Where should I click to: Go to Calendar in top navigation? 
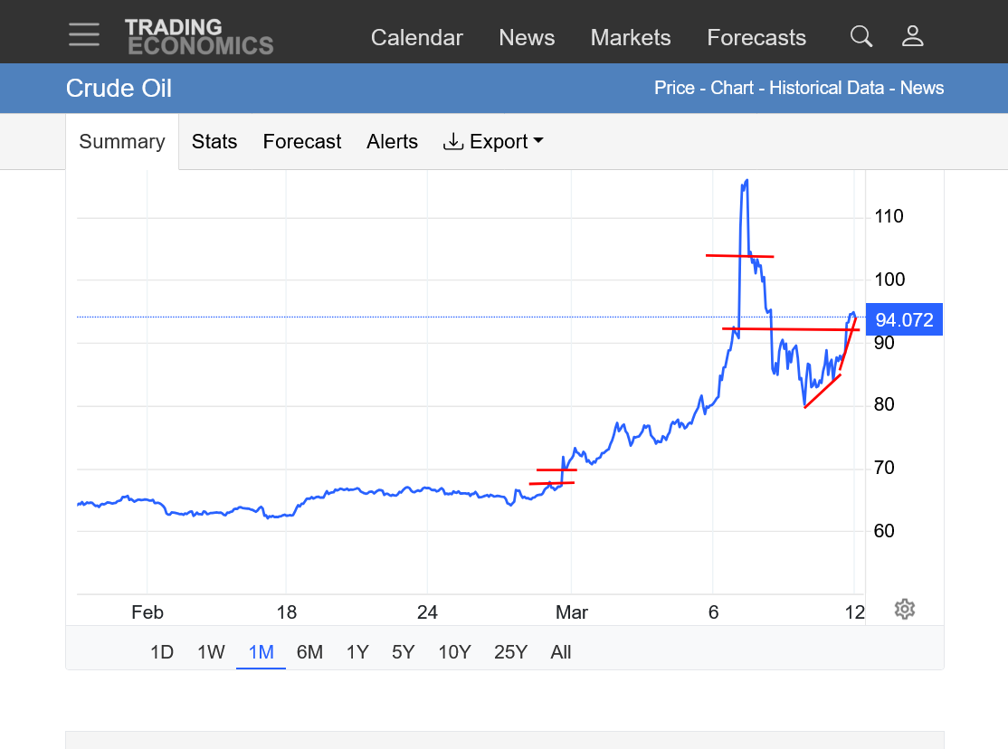point(416,38)
